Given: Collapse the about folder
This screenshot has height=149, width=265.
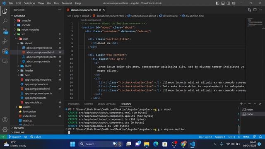Looking at the screenshot, I should point(28,43).
